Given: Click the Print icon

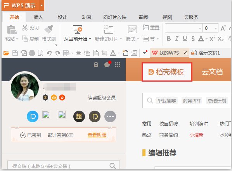Looking at the screenshot, I should click(x=32, y=53).
